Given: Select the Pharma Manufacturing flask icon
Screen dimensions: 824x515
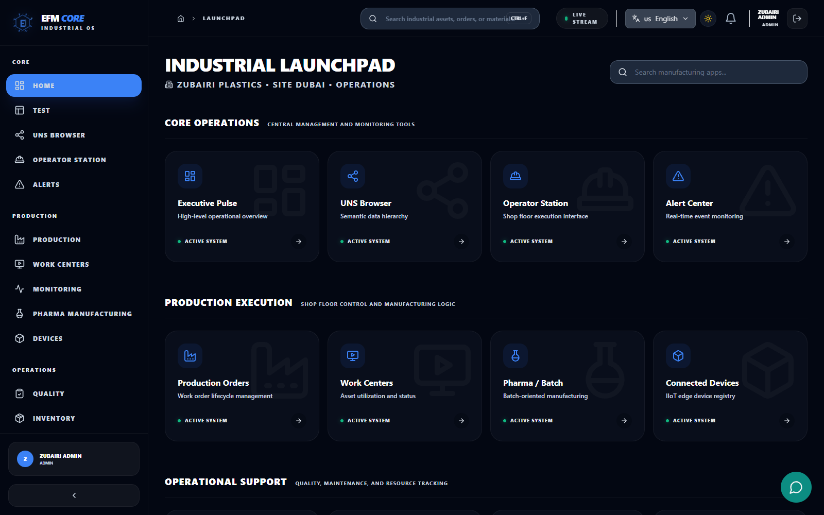Looking at the screenshot, I should pyautogui.click(x=20, y=314).
